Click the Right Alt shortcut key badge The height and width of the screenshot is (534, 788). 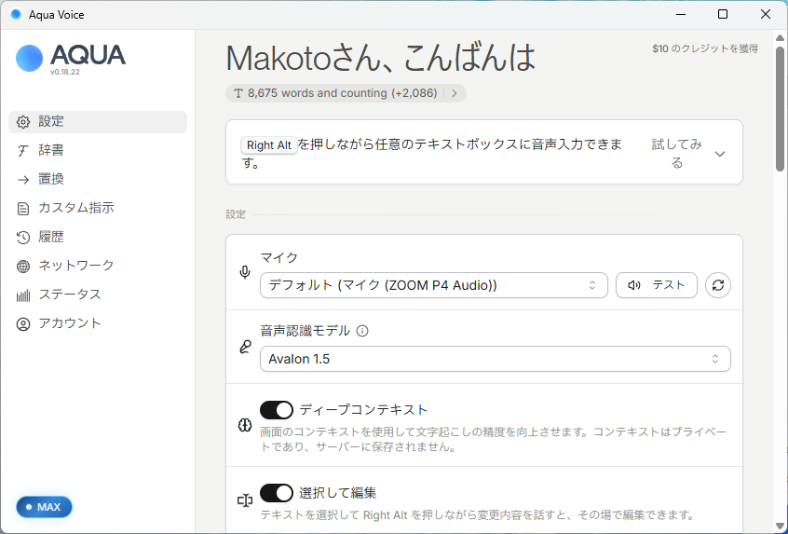point(269,145)
